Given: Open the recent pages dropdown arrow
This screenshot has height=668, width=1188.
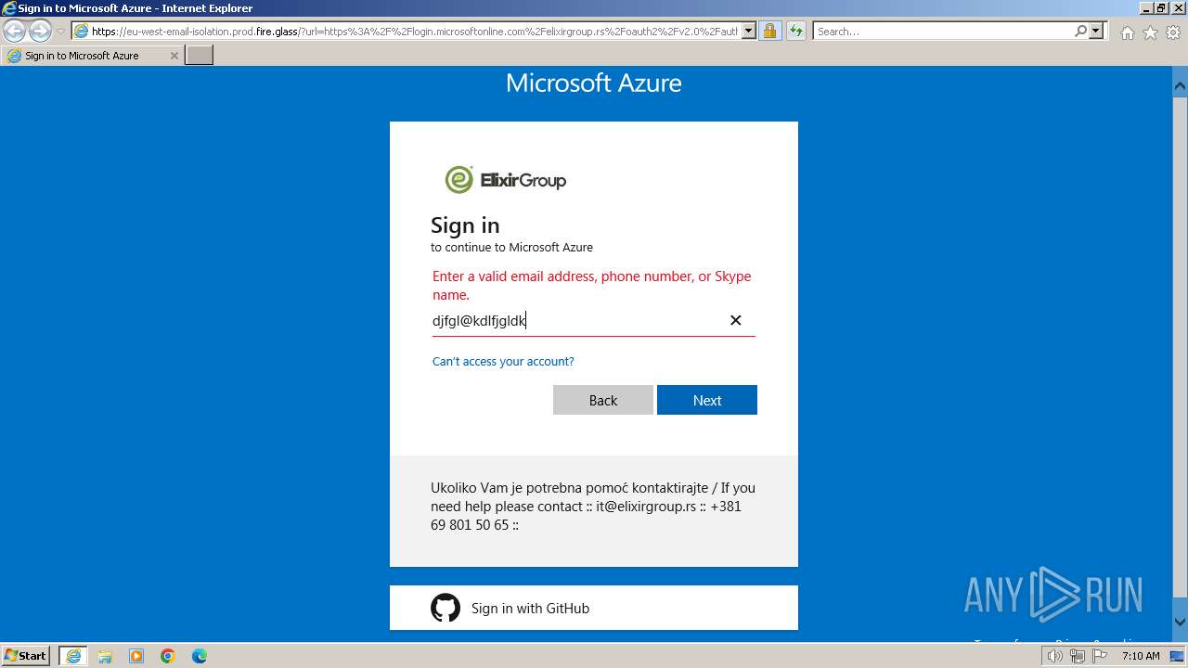Looking at the screenshot, I should pyautogui.click(x=60, y=32).
